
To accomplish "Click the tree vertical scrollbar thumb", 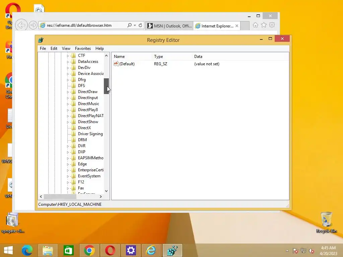I will tap(106, 86).
